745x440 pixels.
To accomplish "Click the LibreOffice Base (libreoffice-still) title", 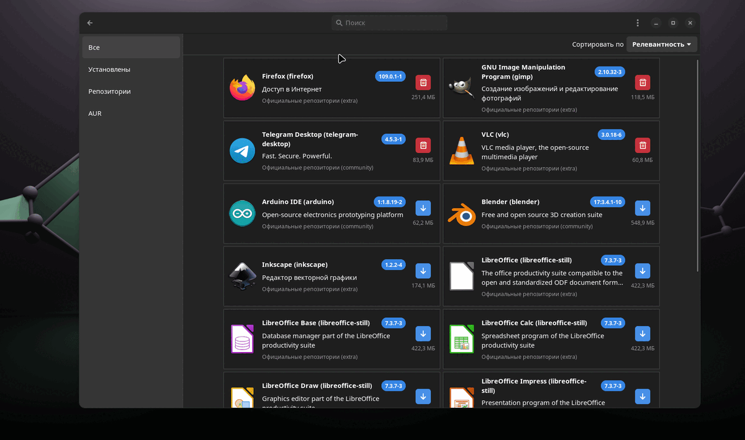I will click(316, 323).
